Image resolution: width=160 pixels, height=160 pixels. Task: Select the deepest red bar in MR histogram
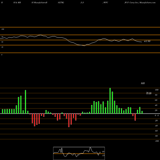click(x=69, y=120)
